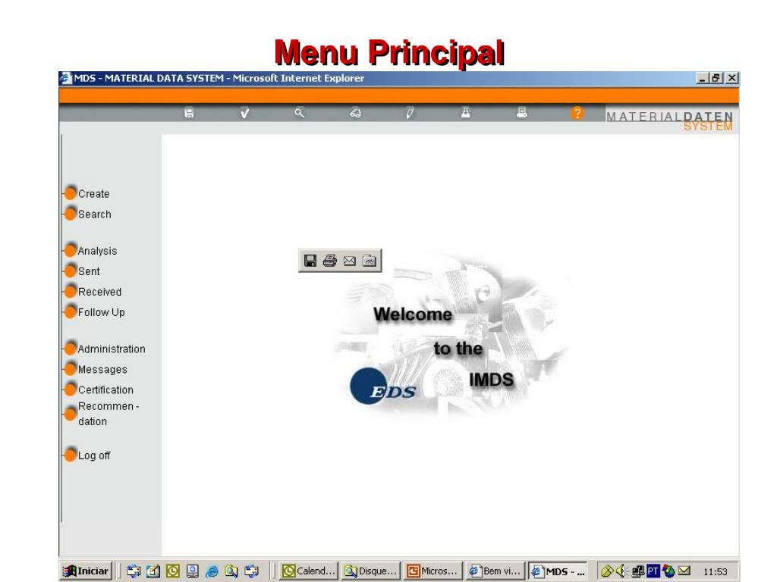Click the network computers tray icon

pos(638,571)
